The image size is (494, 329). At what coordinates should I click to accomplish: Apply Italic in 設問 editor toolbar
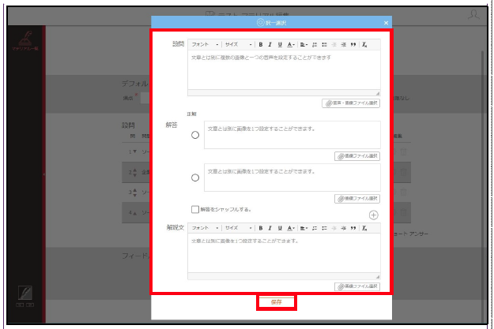[x=270, y=45]
